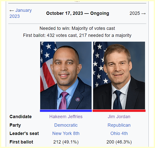The image size is (155, 148).
Task: Click the Candidate row label
Action: click(21, 117)
